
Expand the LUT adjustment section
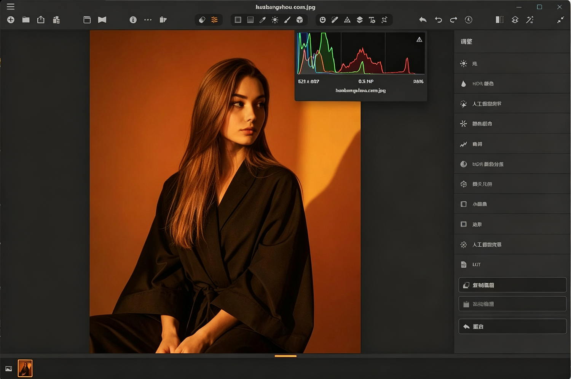(512, 264)
